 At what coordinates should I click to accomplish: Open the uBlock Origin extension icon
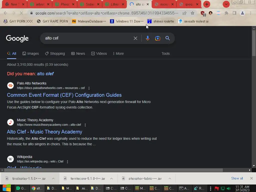click(203, 13)
